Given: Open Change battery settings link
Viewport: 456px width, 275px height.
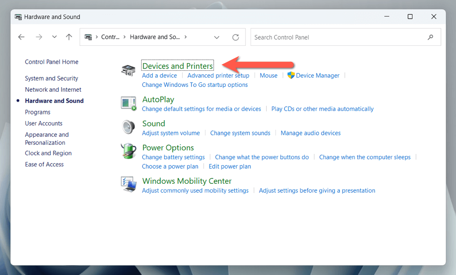Looking at the screenshot, I should click(x=173, y=157).
